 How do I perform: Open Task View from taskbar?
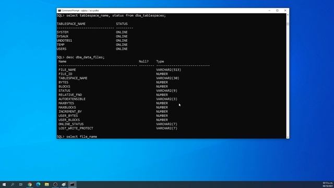[x=21, y=184]
